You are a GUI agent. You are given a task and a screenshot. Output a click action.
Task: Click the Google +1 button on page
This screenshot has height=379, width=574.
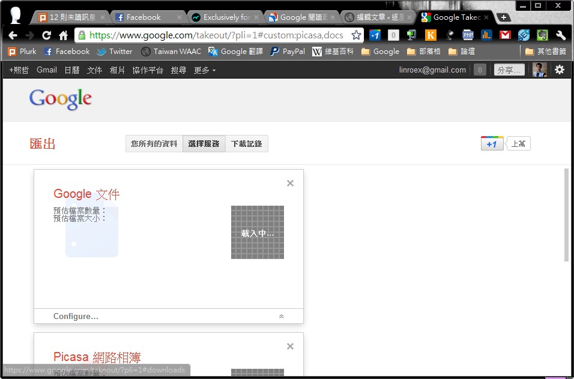tap(492, 143)
